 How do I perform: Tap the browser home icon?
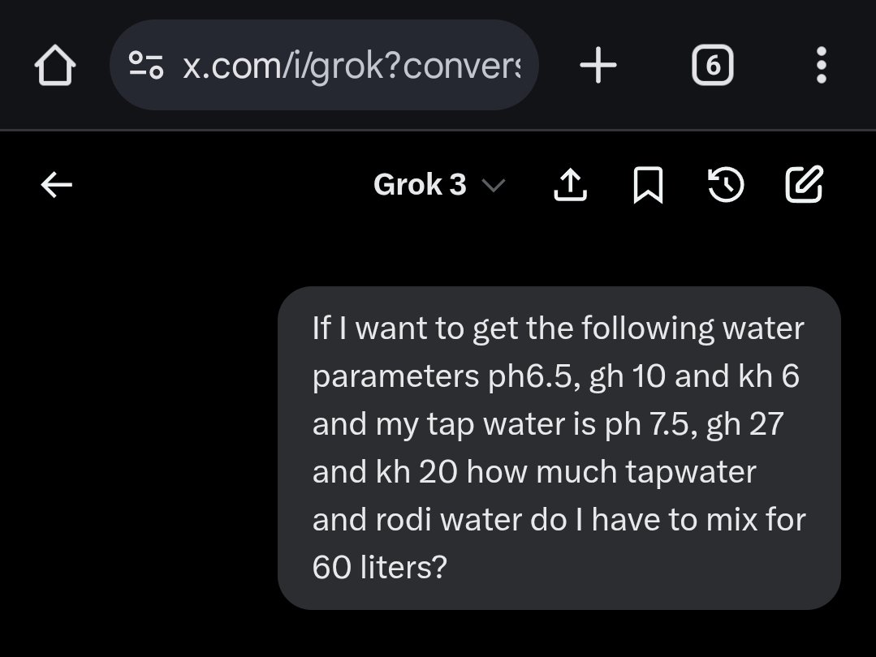click(x=54, y=66)
